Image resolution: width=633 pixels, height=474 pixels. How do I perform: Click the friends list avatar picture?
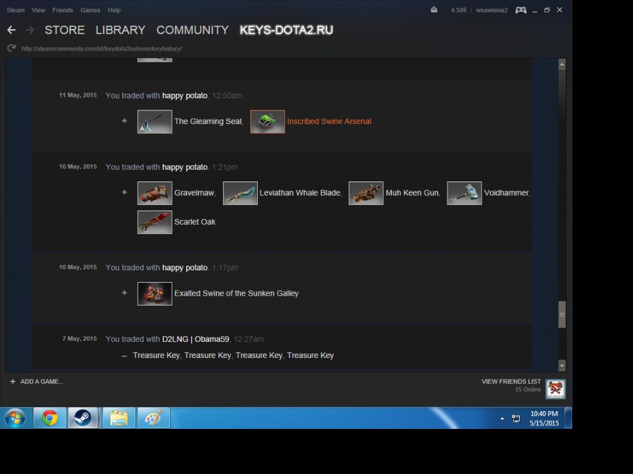click(556, 389)
